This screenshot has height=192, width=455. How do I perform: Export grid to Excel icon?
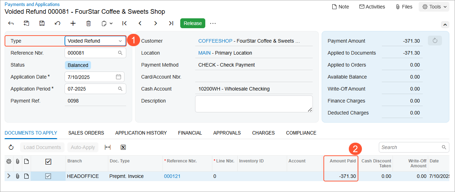tap(123, 147)
